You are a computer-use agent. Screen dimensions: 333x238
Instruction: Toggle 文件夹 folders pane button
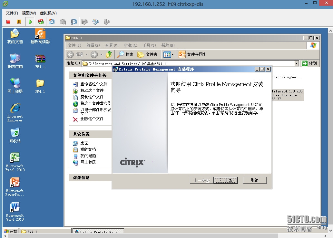point(147,54)
